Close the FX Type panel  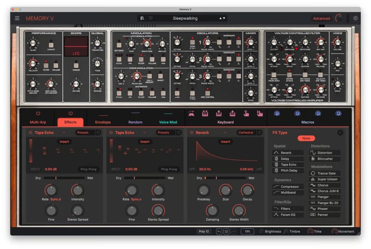(340, 132)
